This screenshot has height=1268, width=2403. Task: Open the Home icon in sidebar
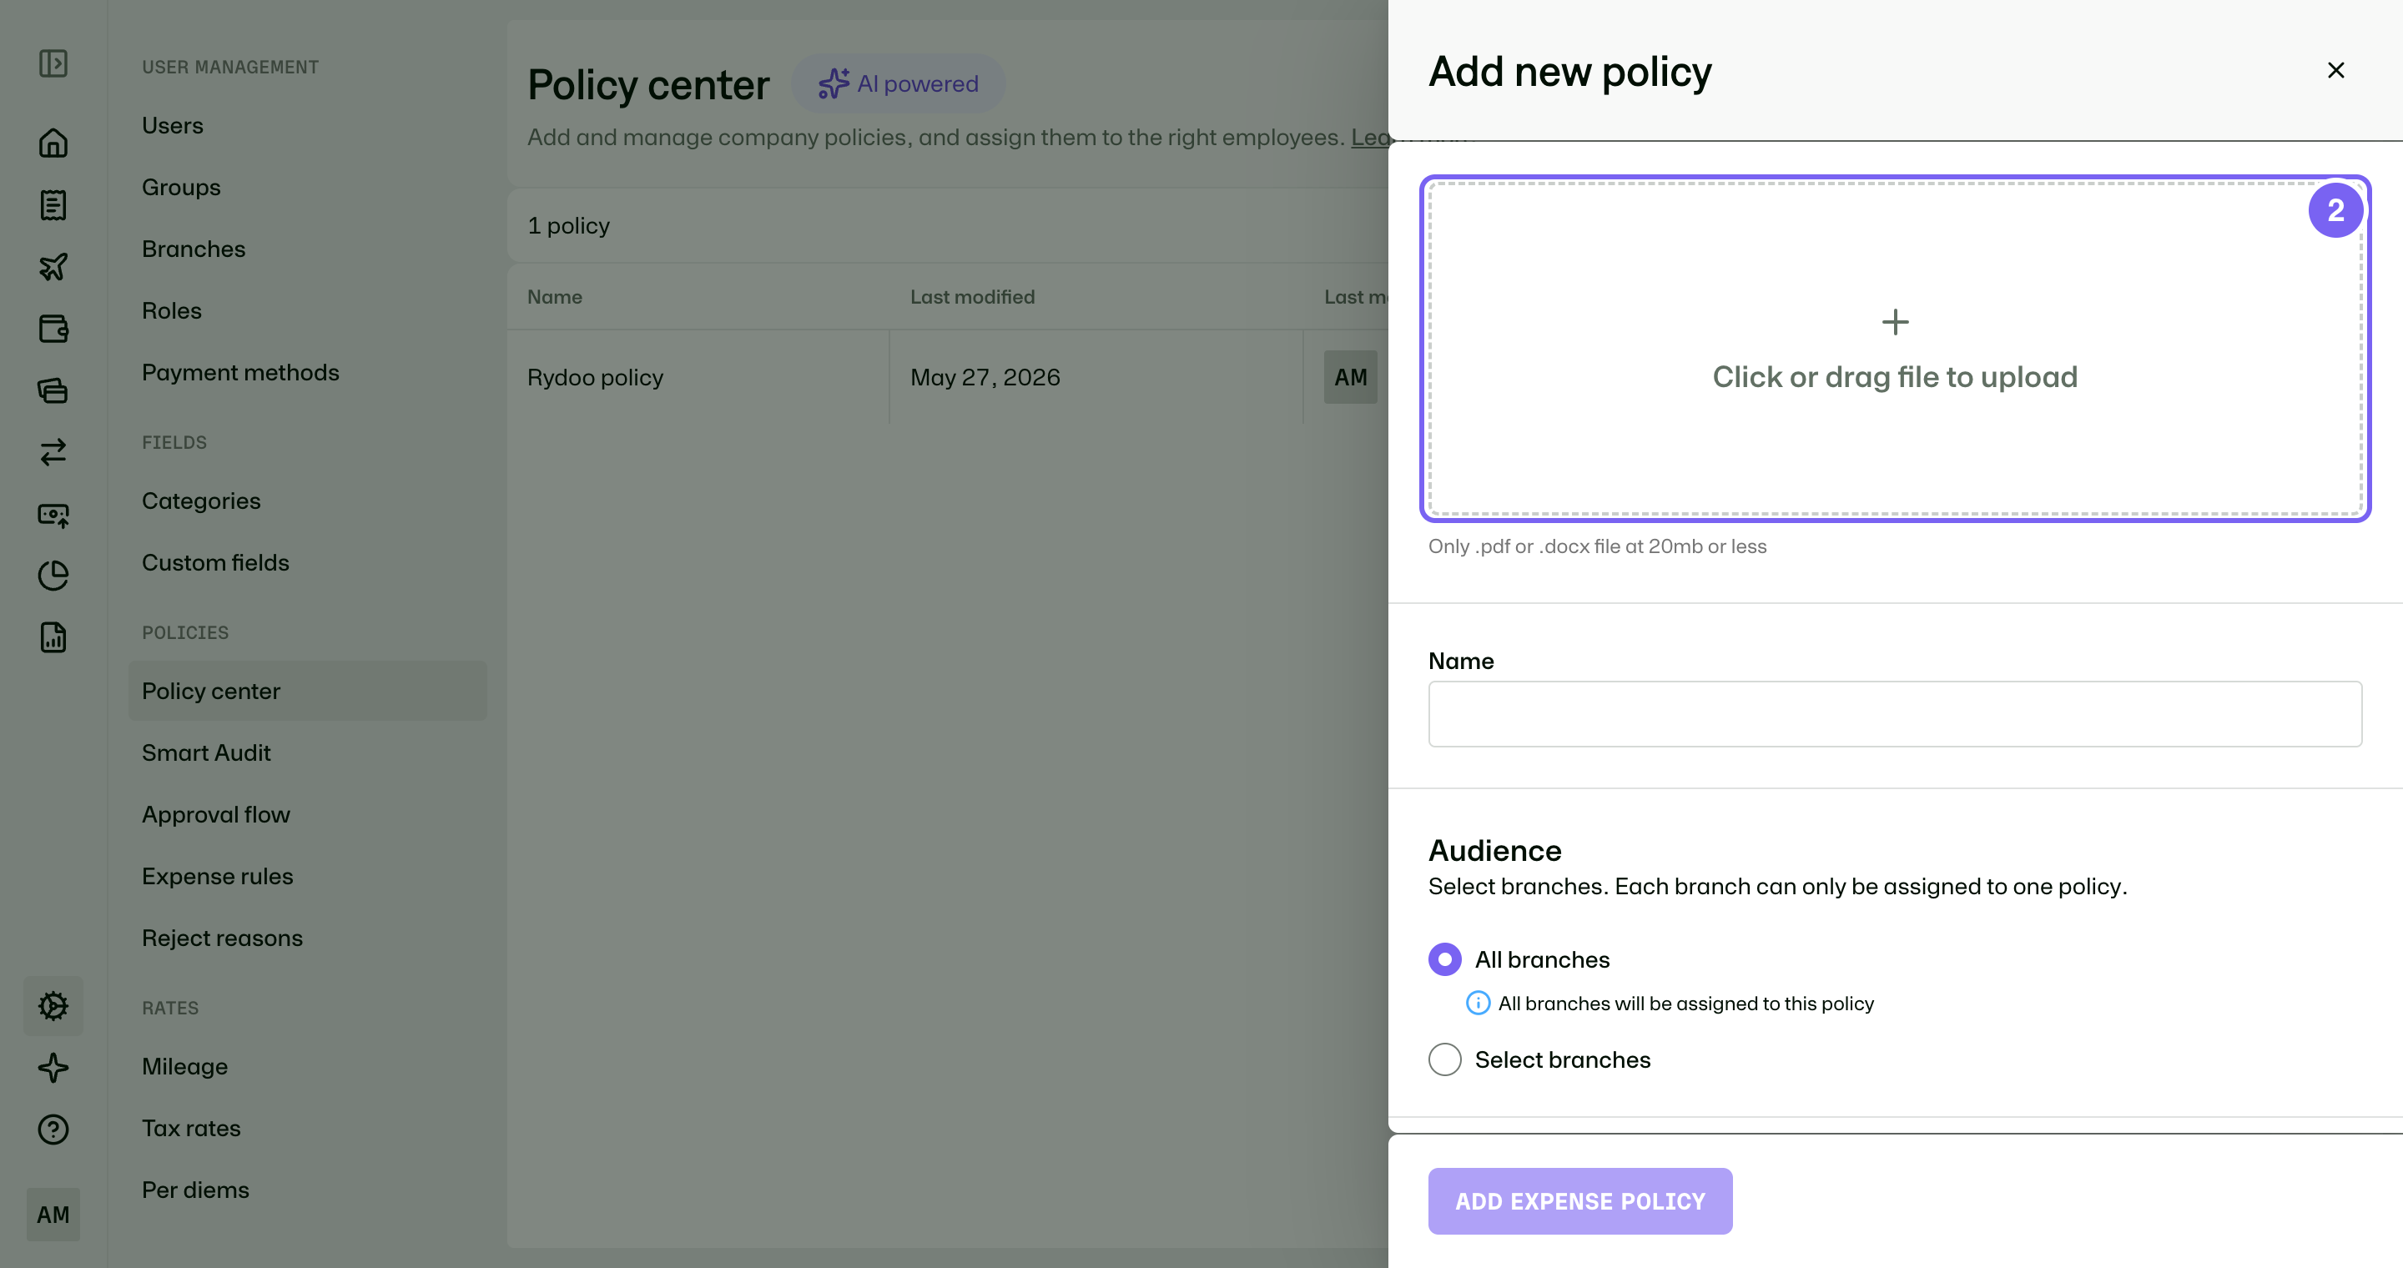(53, 143)
